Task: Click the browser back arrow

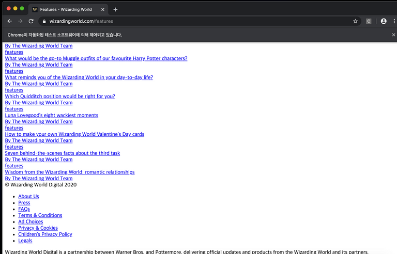Action: [10, 21]
